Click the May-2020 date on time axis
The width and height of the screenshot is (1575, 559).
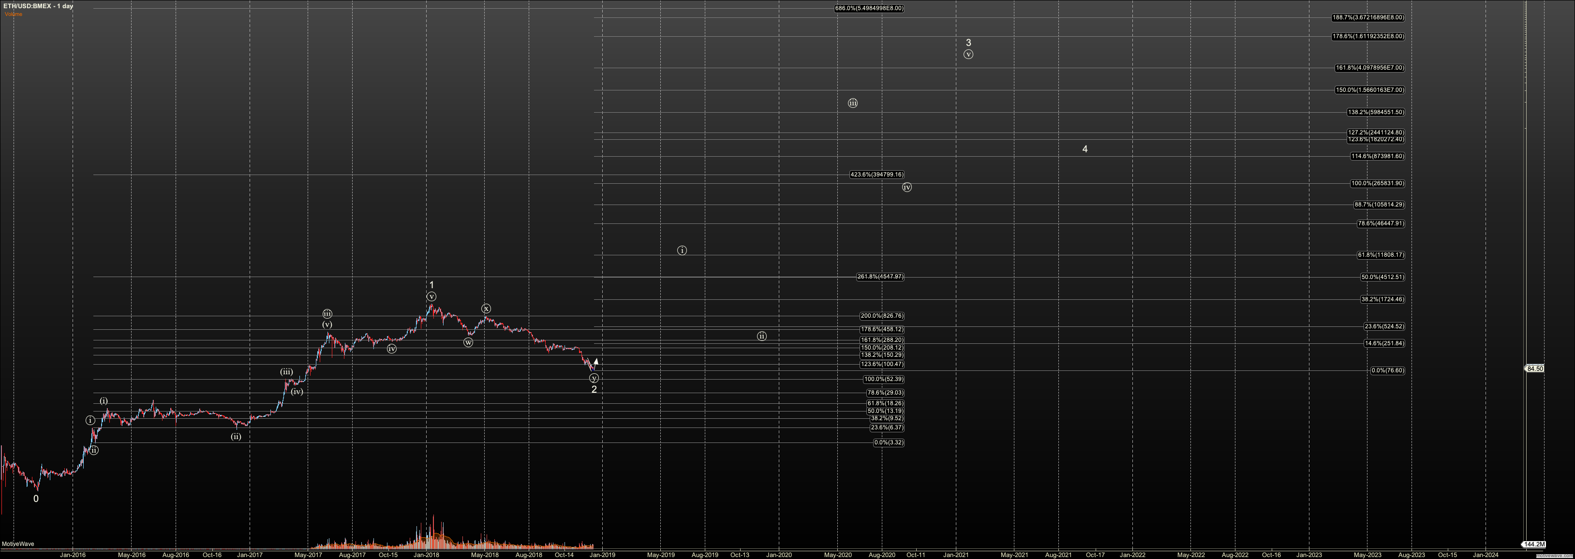coord(838,555)
